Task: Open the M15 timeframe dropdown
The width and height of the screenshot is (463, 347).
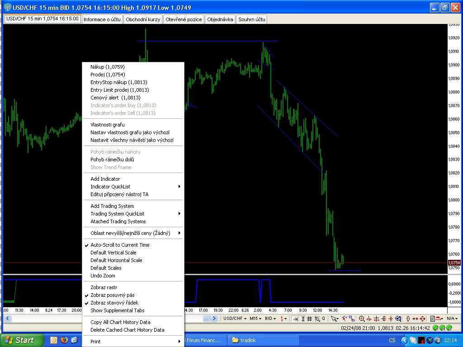Action: tap(255, 319)
